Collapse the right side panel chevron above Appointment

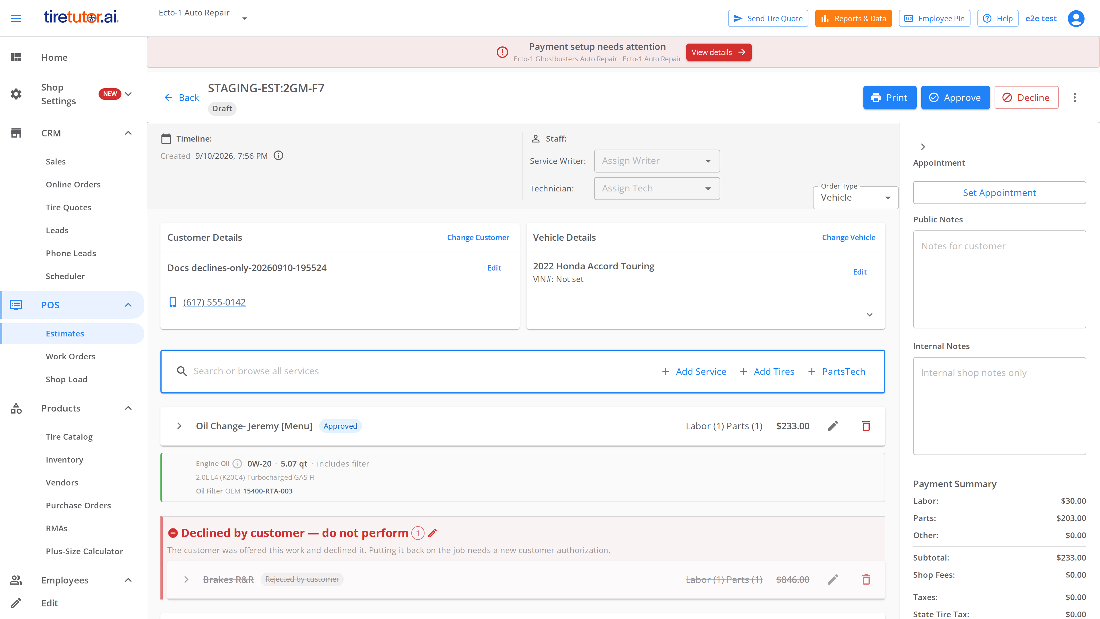pos(923,146)
